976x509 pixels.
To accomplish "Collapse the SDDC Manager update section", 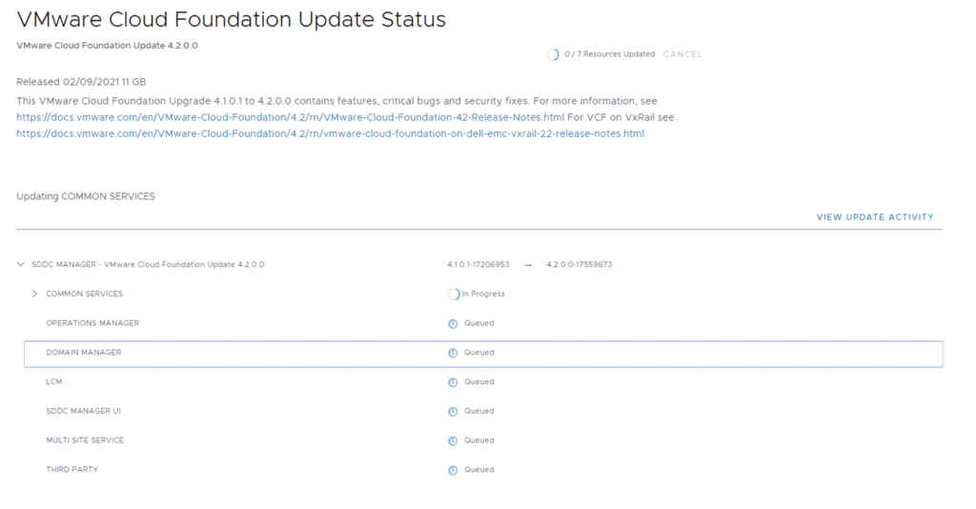I will (x=21, y=264).
